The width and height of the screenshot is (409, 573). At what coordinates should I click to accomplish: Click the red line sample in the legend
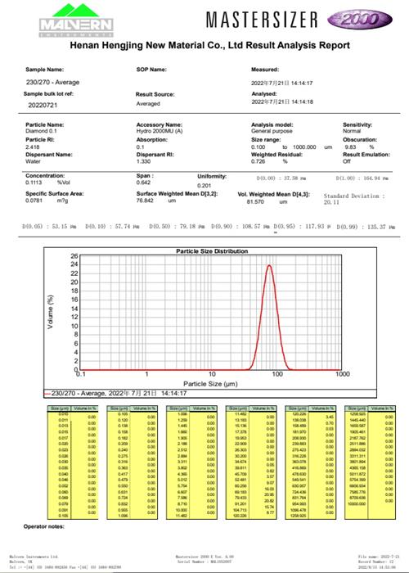47,394
